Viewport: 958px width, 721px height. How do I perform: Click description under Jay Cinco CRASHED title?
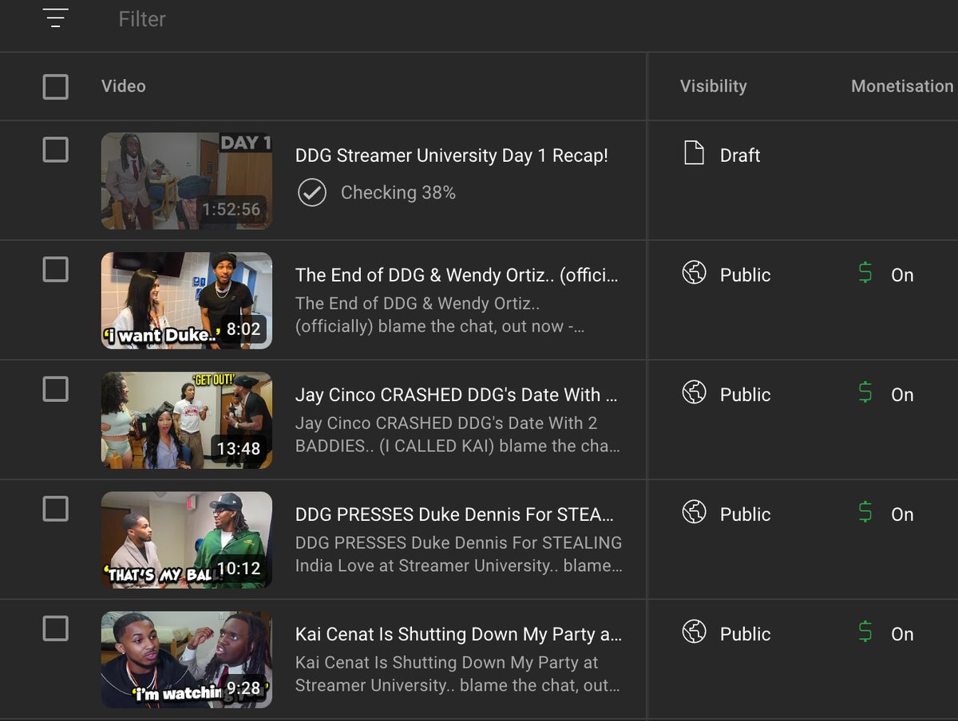coord(458,435)
